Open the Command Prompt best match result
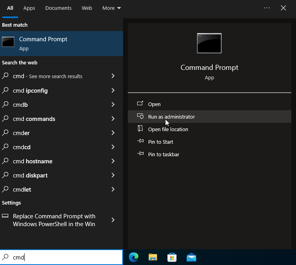This screenshot has width=296, height=265. tap(61, 44)
